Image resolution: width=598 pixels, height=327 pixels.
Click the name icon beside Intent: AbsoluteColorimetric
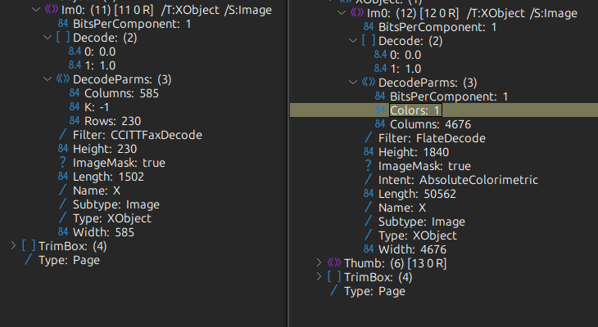[x=369, y=180]
